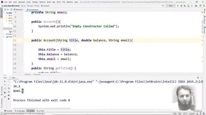Click the CRLF line separator in status bar
The height and width of the screenshot is (115, 206).
click(180, 114)
